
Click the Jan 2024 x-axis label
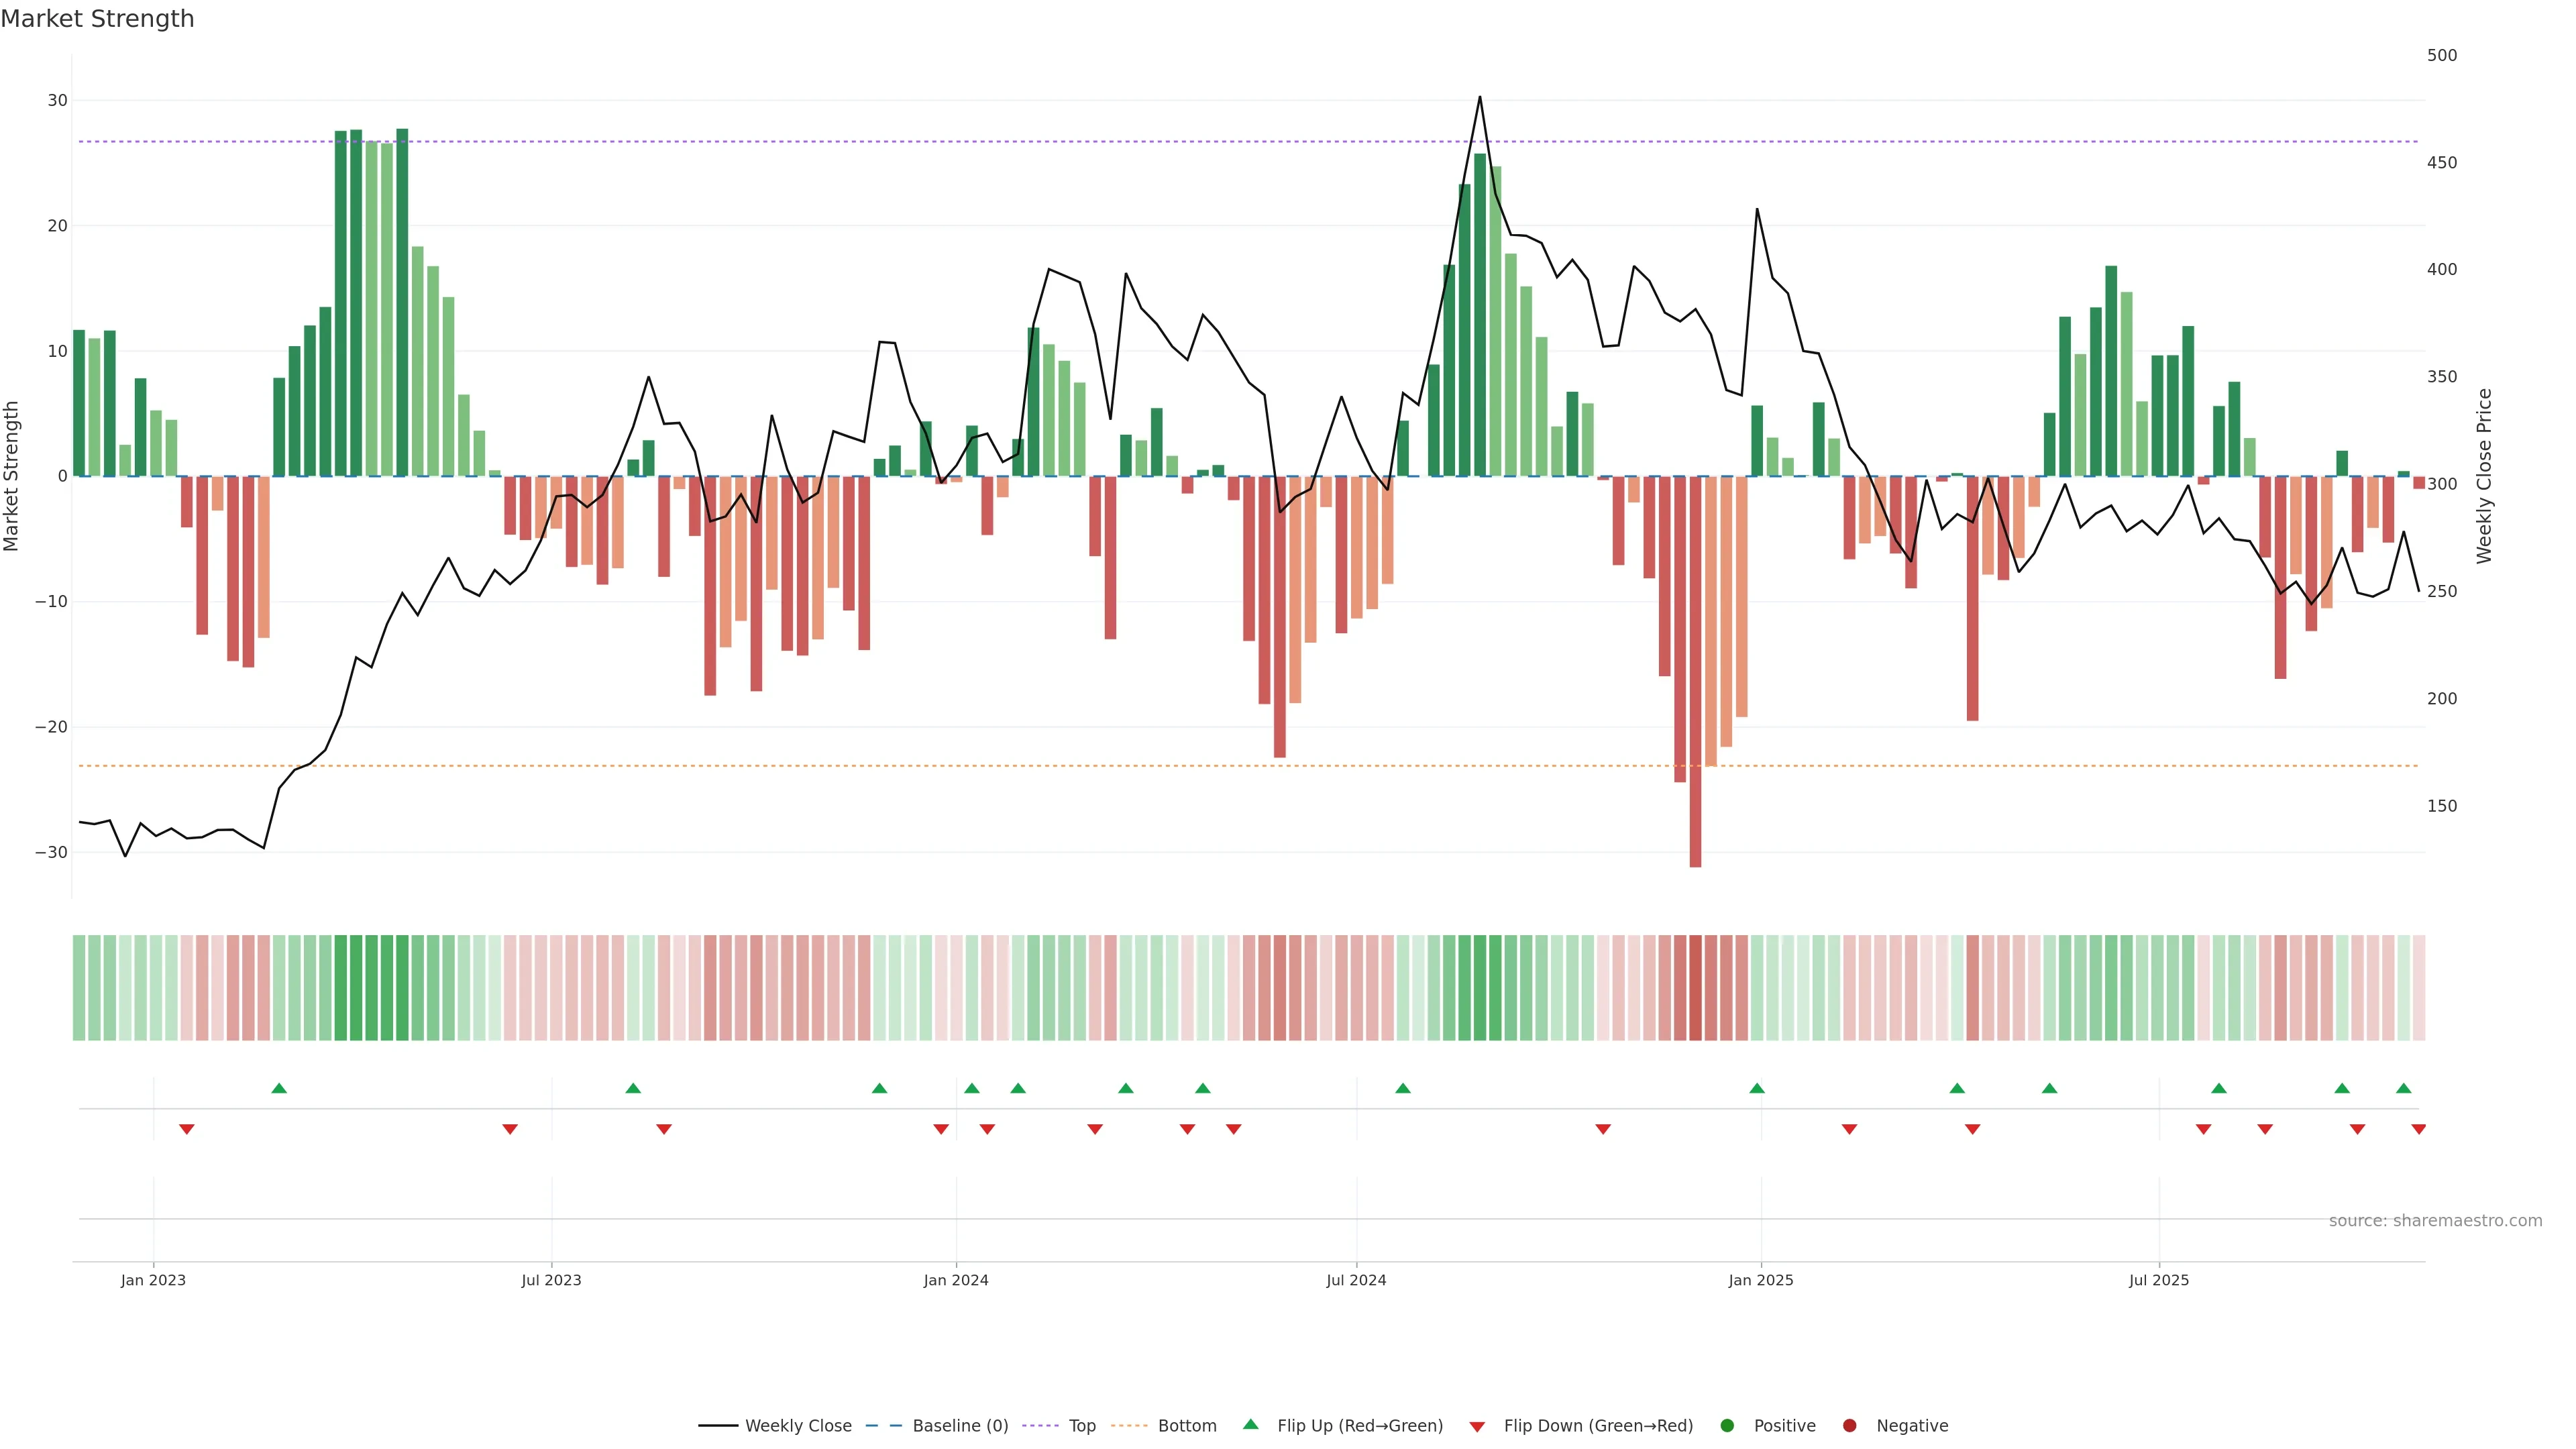click(956, 1280)
